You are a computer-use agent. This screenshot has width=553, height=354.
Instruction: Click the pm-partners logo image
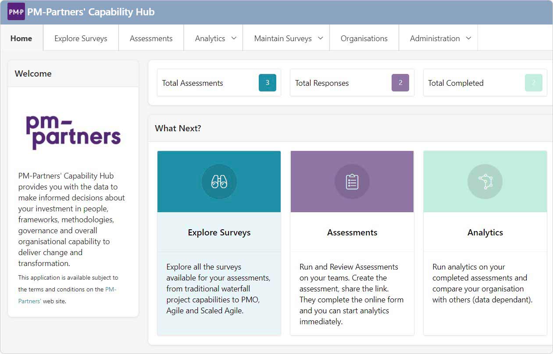point(73,132)
